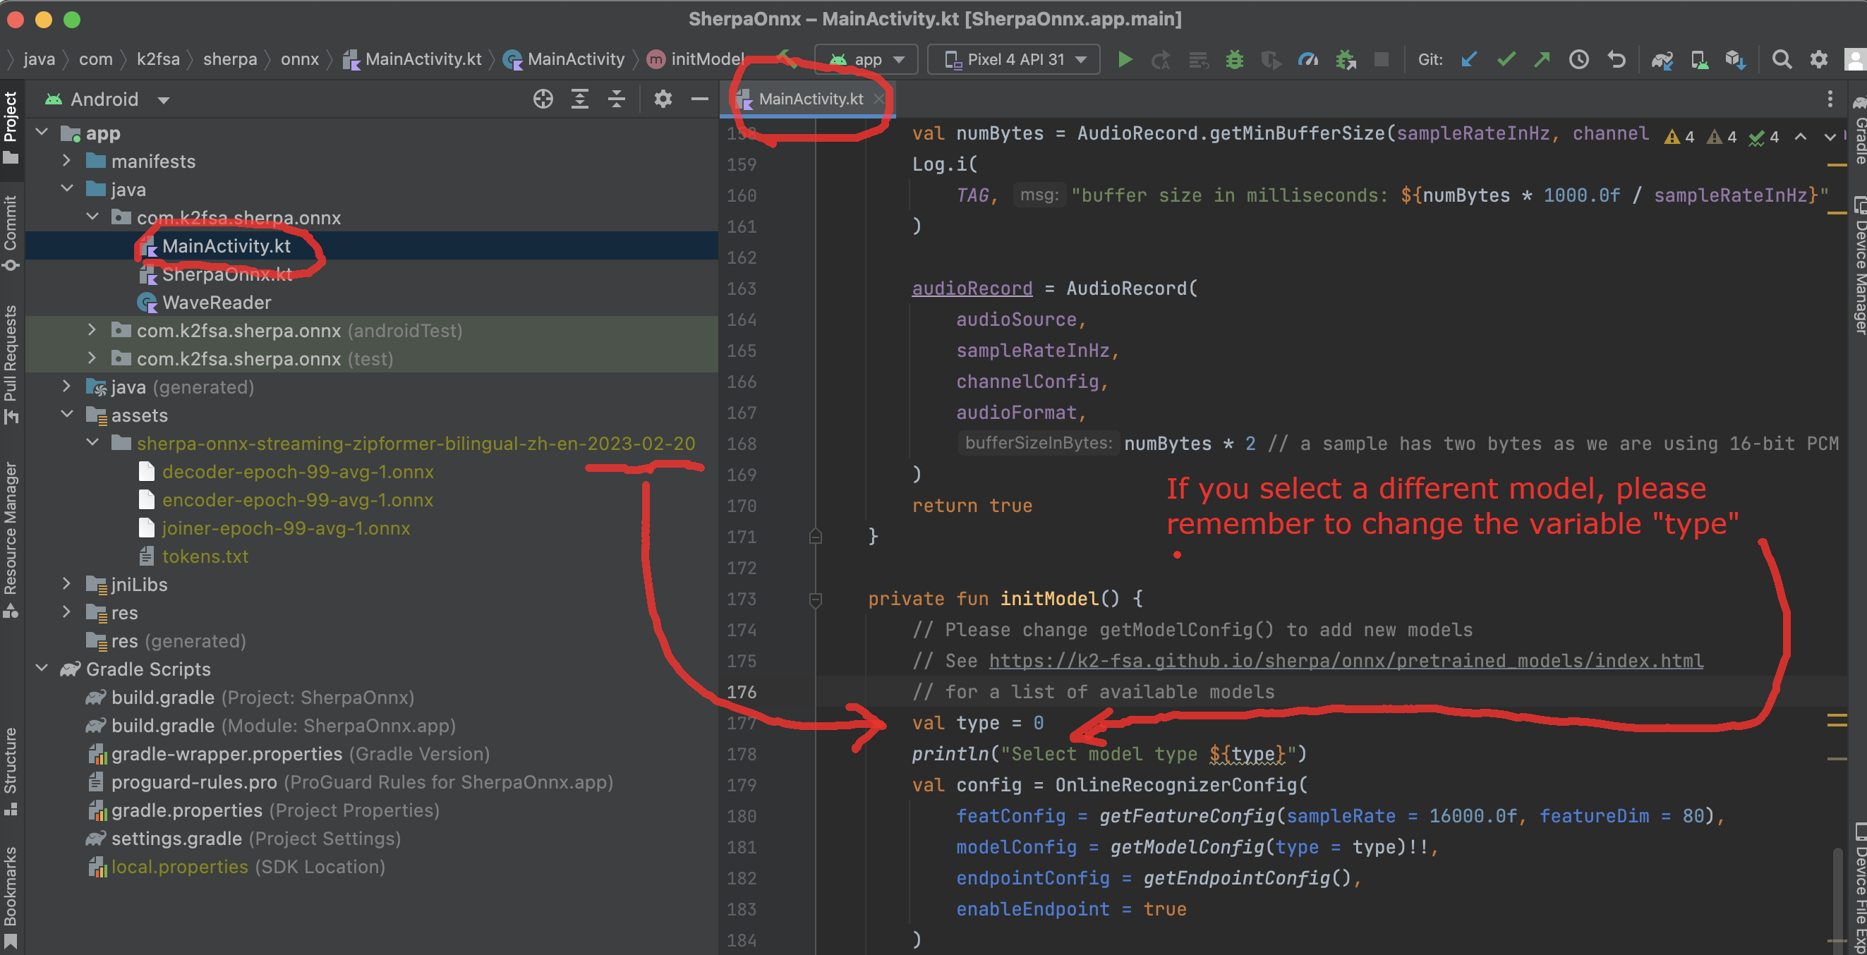
Task: Click the Debug app bug icon
Action: click(1234, 59)
